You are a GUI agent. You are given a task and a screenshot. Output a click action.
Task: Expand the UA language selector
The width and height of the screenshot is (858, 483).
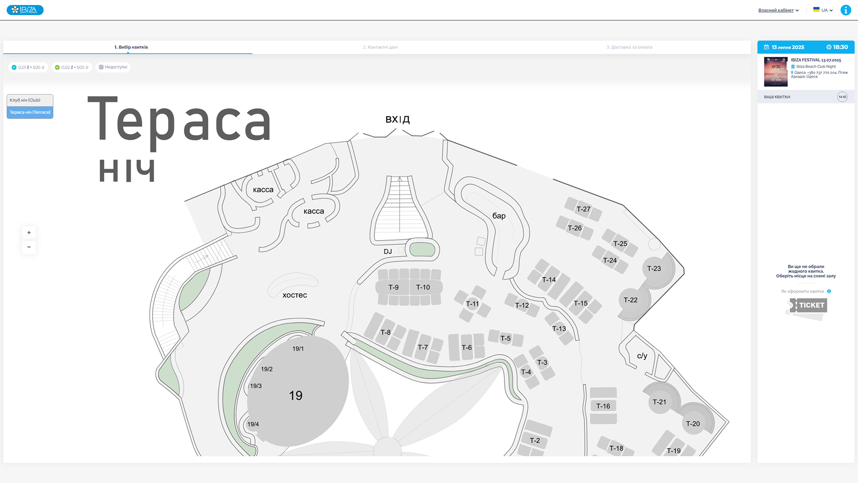[x=823, y=10]
